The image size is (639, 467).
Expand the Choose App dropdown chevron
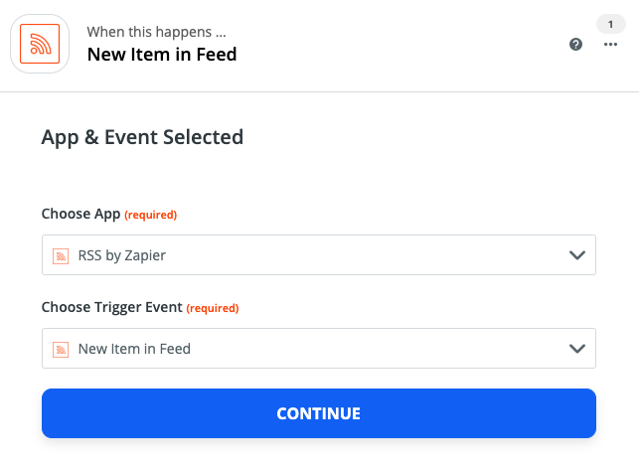pos(576,255)
